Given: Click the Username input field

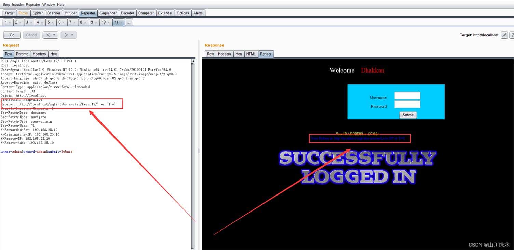Looking at the screenshot, I should [407, 96].
